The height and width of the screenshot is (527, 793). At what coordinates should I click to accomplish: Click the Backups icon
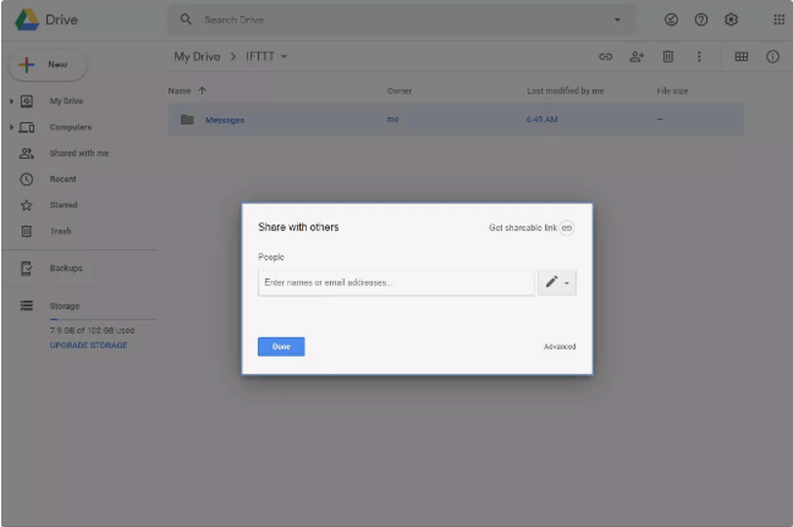pyautogui.click(x=26, y=267)
